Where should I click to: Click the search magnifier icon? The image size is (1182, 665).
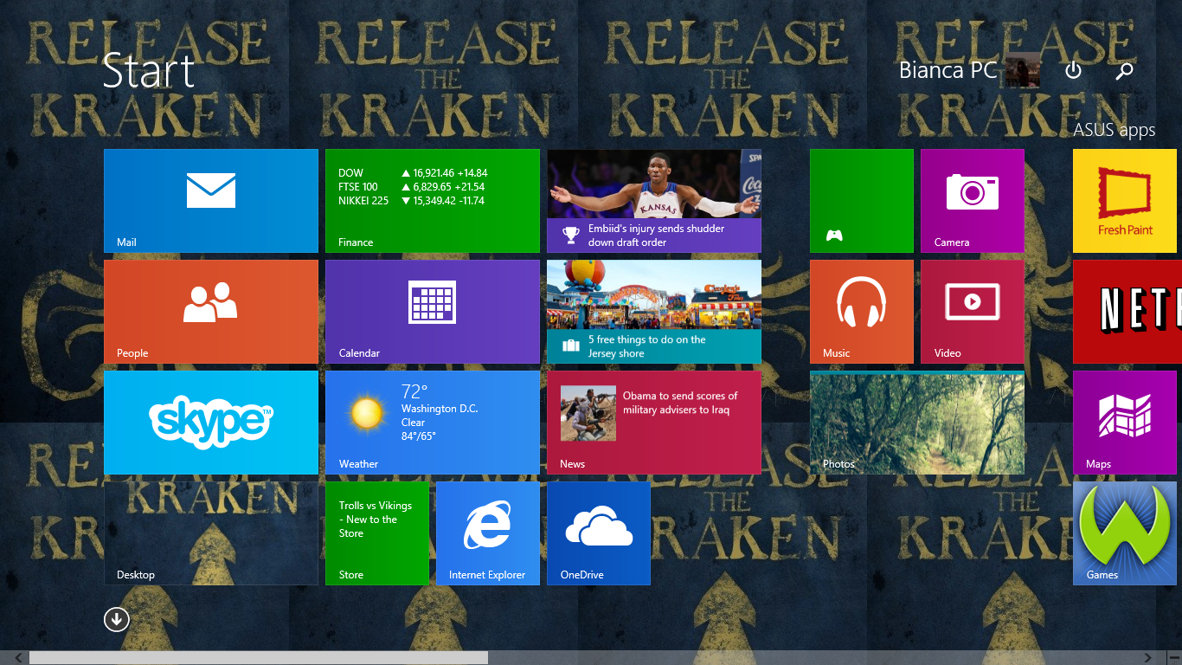(1124, 71)
